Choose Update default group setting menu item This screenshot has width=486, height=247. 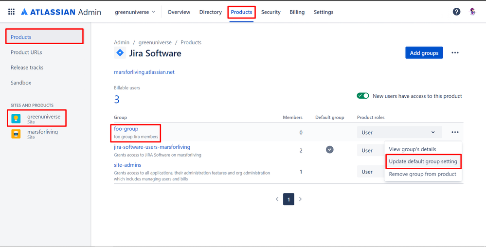tap(423, 161)
